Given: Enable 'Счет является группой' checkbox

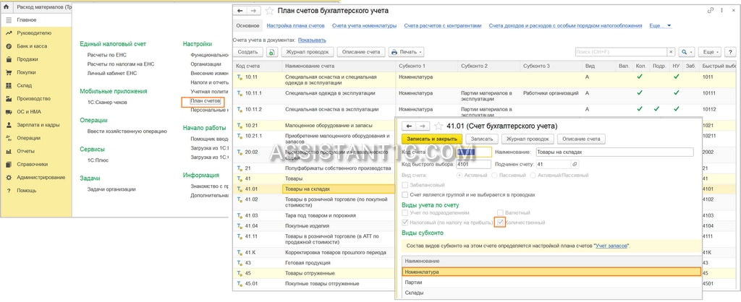Looking at the screenshot, I should coord(405,194).
